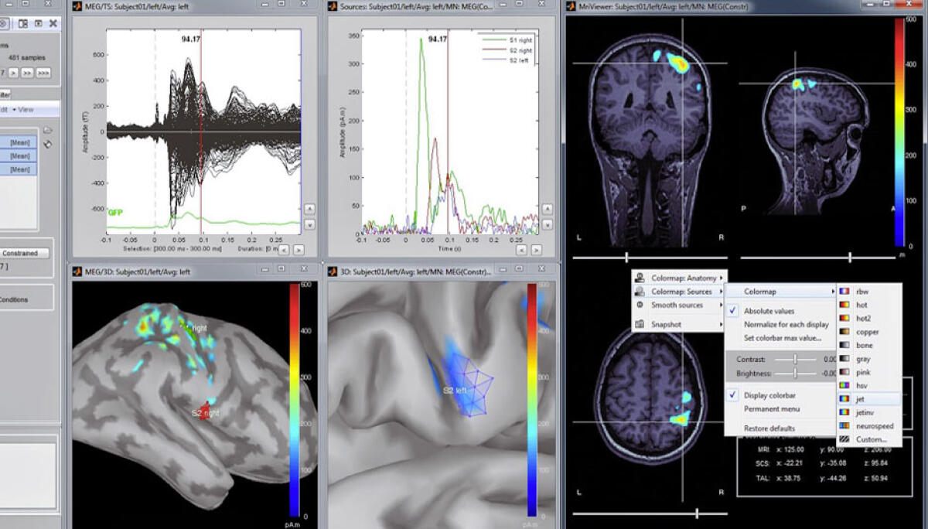Click the jetinv colormap swatch icon

[x=844, y=412]
